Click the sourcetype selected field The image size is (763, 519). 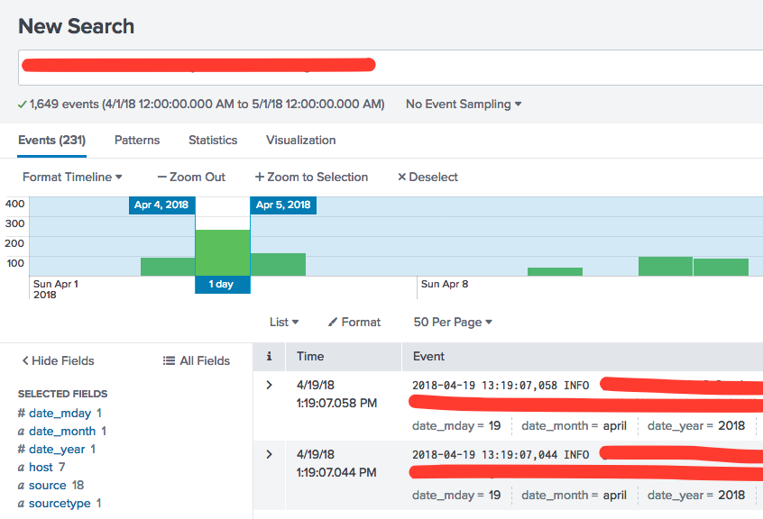pyautogui.click(x=60, y=504)
